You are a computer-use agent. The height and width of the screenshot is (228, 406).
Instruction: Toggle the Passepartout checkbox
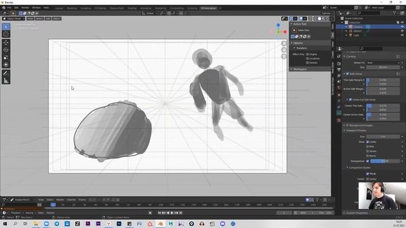pos(367,161)
